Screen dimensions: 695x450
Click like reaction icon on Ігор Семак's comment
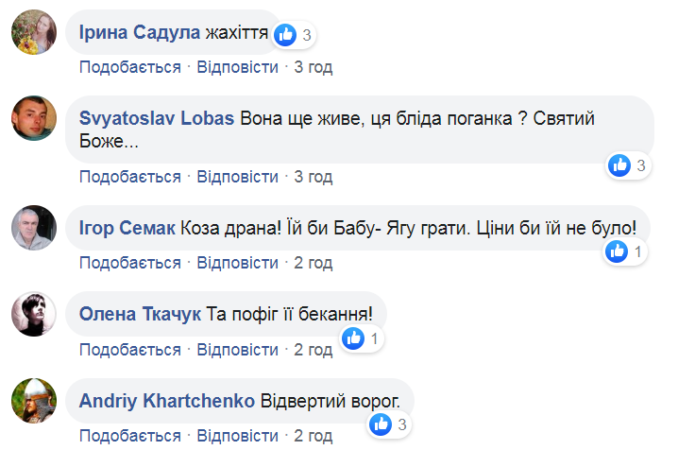(x=617, y=251)
